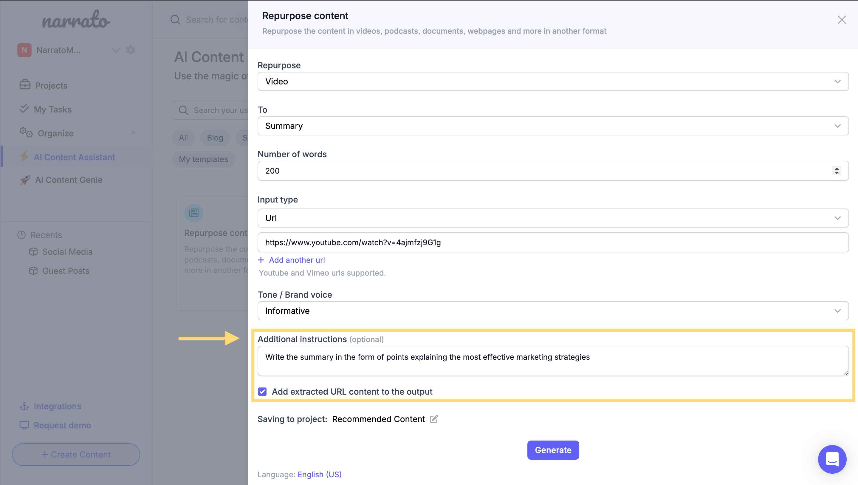Click the Additional instructions text area
The image size is (858, 485).
553,361
